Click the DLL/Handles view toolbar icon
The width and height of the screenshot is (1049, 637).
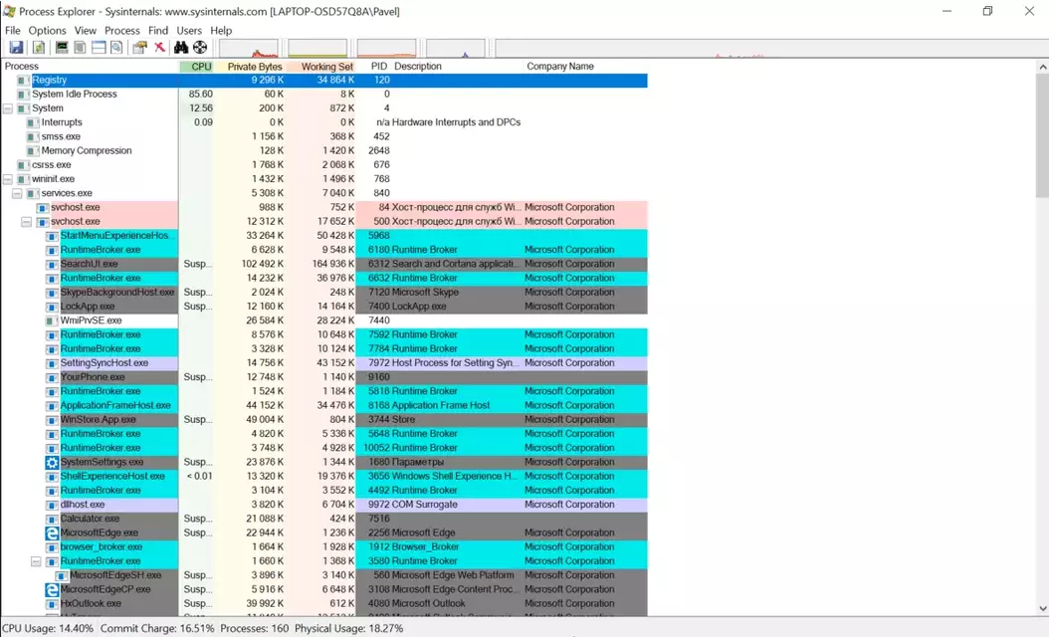116,48
